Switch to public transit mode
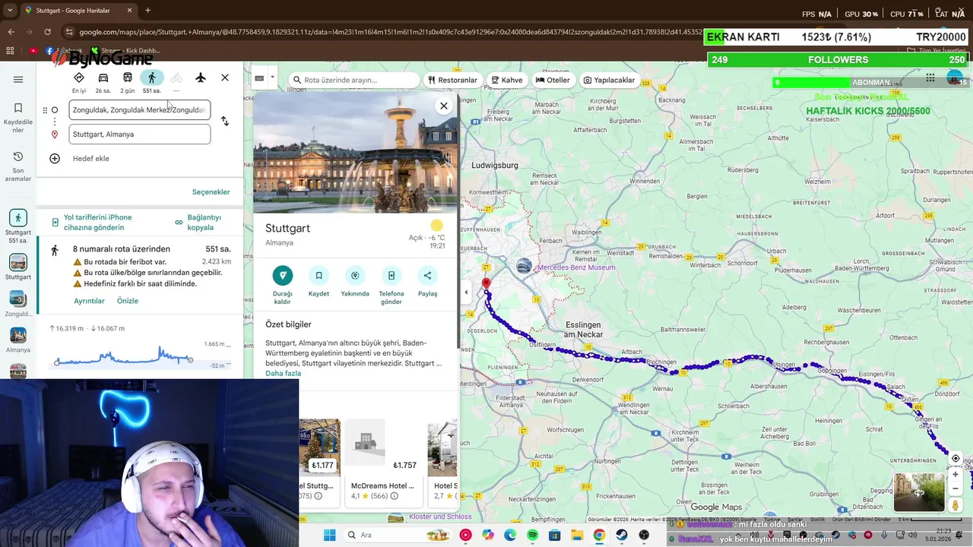This screenshot has width=973, height=547. click(x=128, y=78)
